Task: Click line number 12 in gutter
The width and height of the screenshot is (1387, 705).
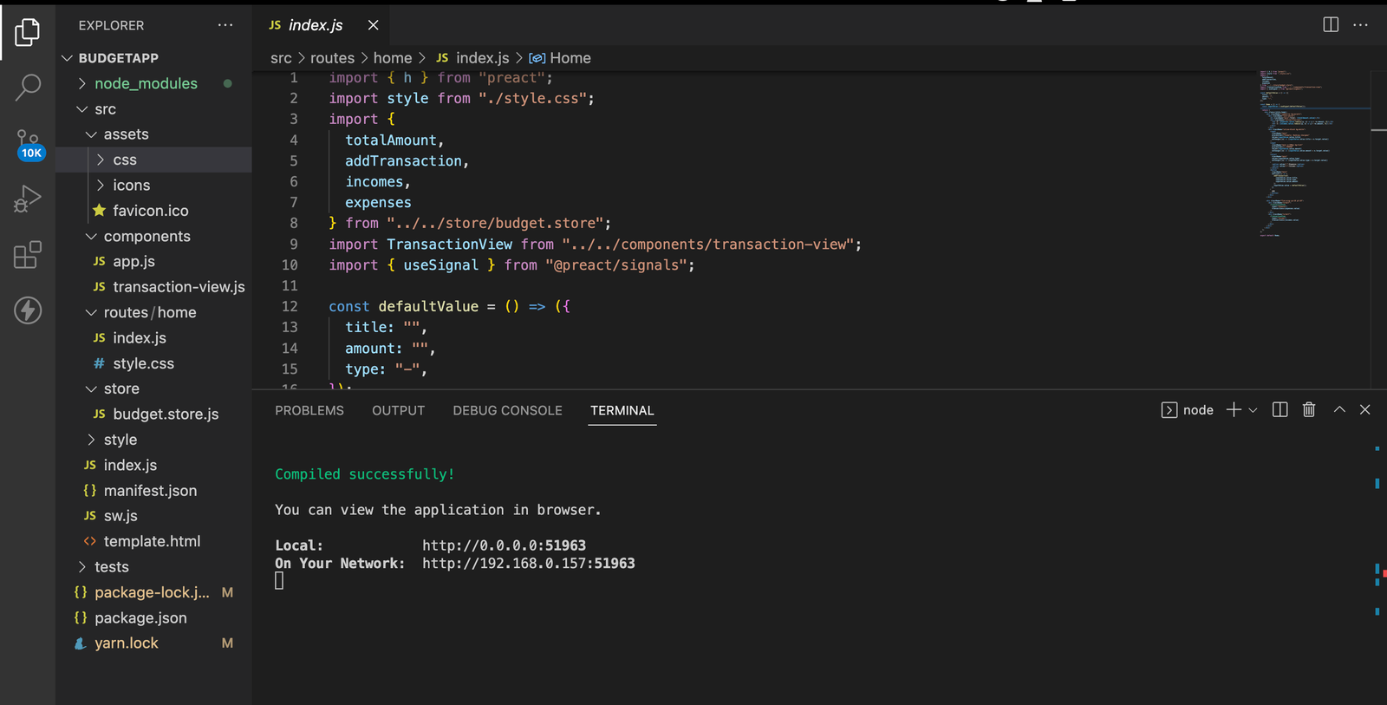Action: 290,306
